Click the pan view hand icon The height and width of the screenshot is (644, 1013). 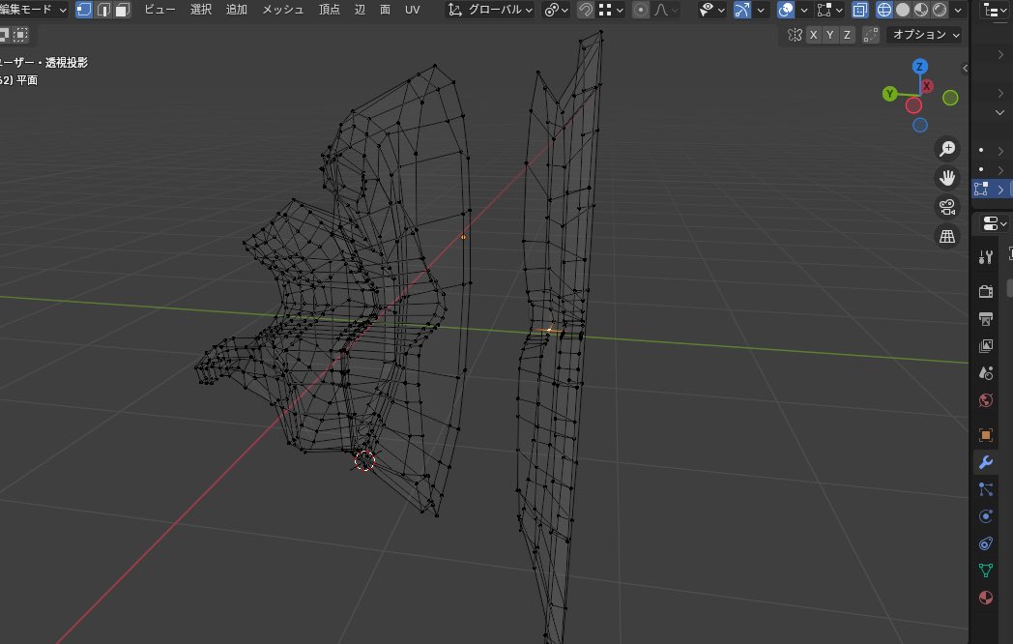coord(947,178)
